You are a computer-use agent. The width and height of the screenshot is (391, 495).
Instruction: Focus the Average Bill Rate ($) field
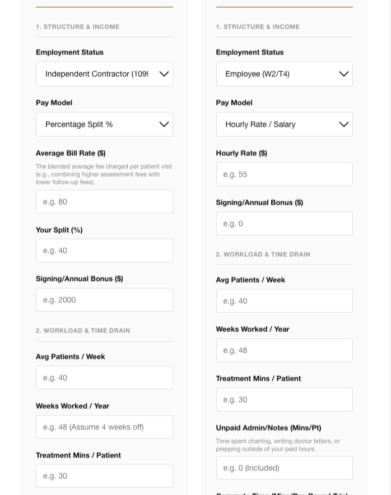[104, 202]
